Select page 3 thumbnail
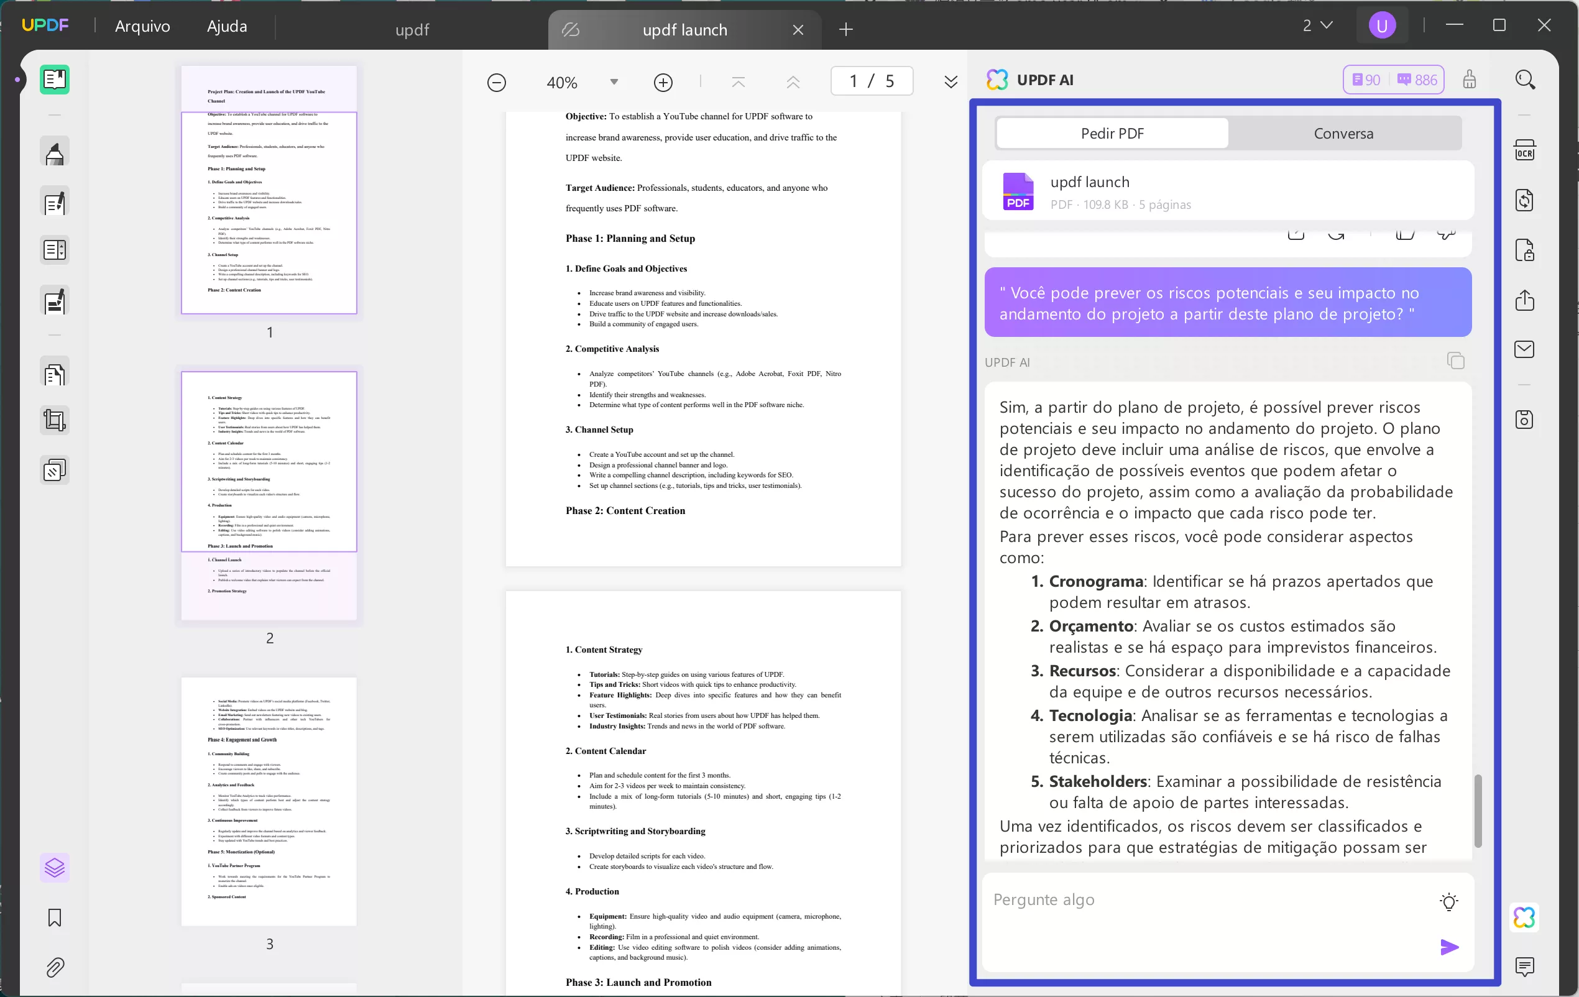 tap(269, 801)
